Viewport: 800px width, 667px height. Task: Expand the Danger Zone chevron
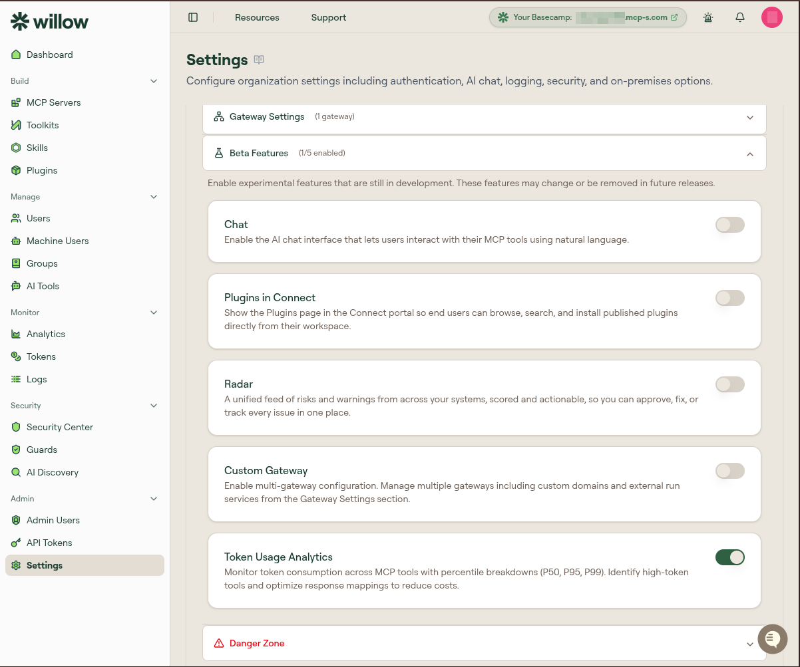point(750,644)
